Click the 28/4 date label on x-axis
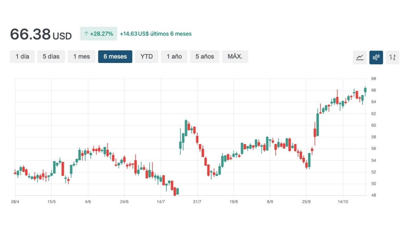The image size is (411, 231). [x=15, y=202]
